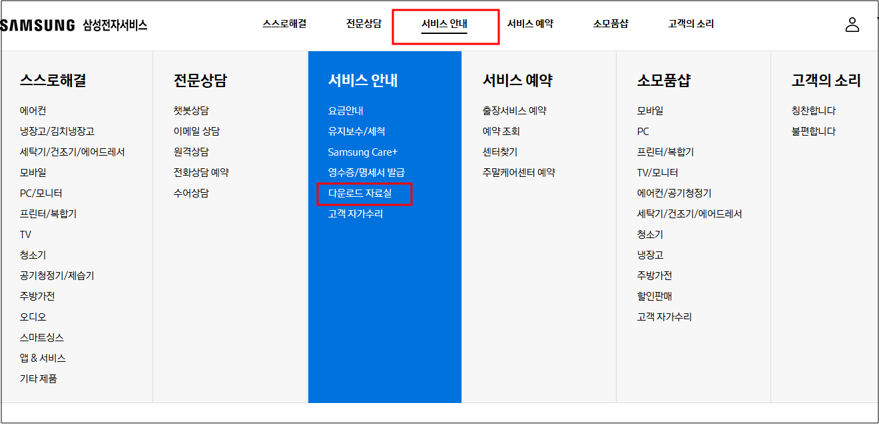The image size is (879, 425).
Task: Select 세탁기/건조기/에어드레서 in the 소모품샵 column
Action: coord(690,214)
